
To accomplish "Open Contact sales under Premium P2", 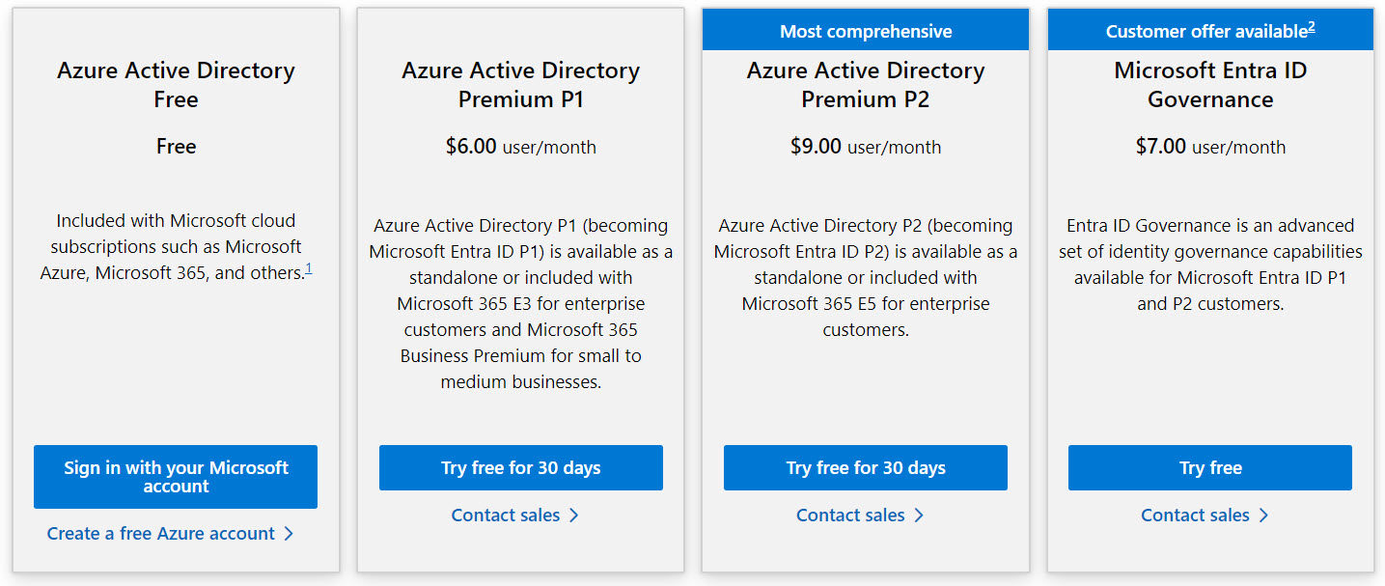I will pos(850,516).
